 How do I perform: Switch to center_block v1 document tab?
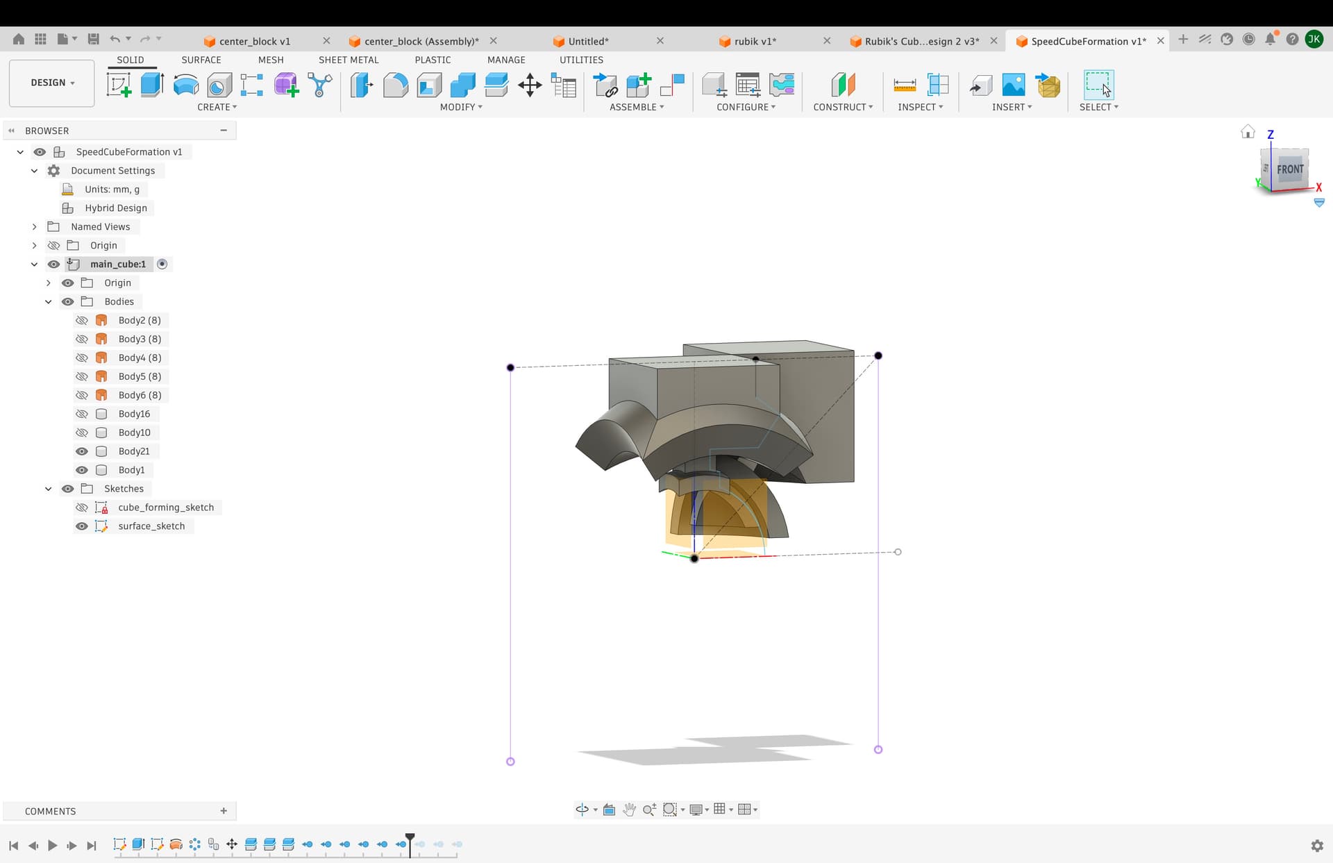pos(255,41)
